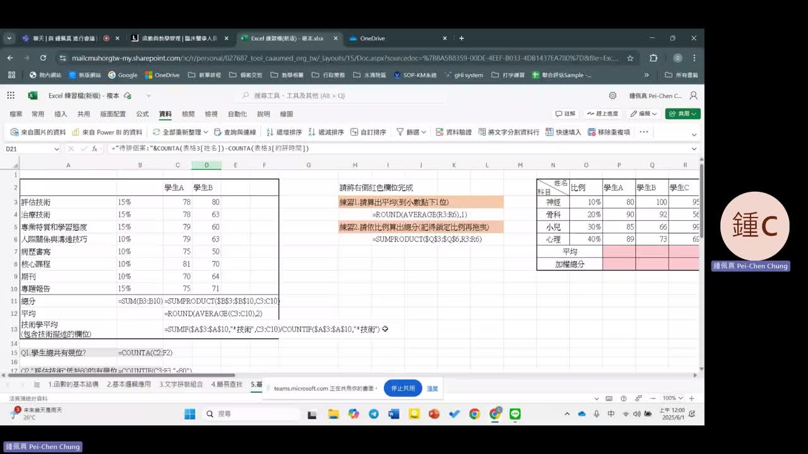Open Word from the taskbar

(x=394, y=414)
